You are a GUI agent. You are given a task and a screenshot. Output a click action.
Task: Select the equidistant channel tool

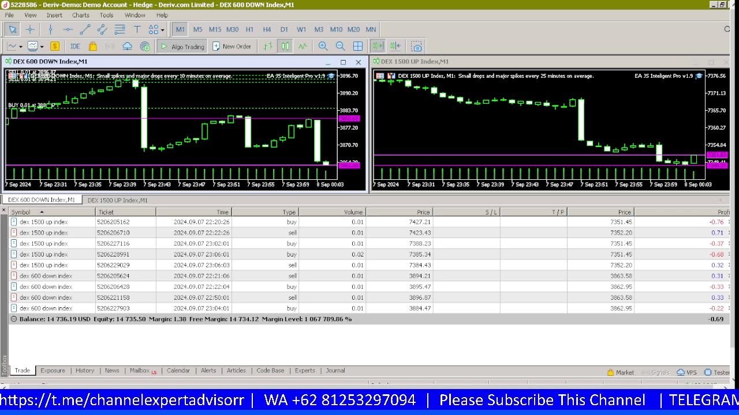tap(102, 29)
